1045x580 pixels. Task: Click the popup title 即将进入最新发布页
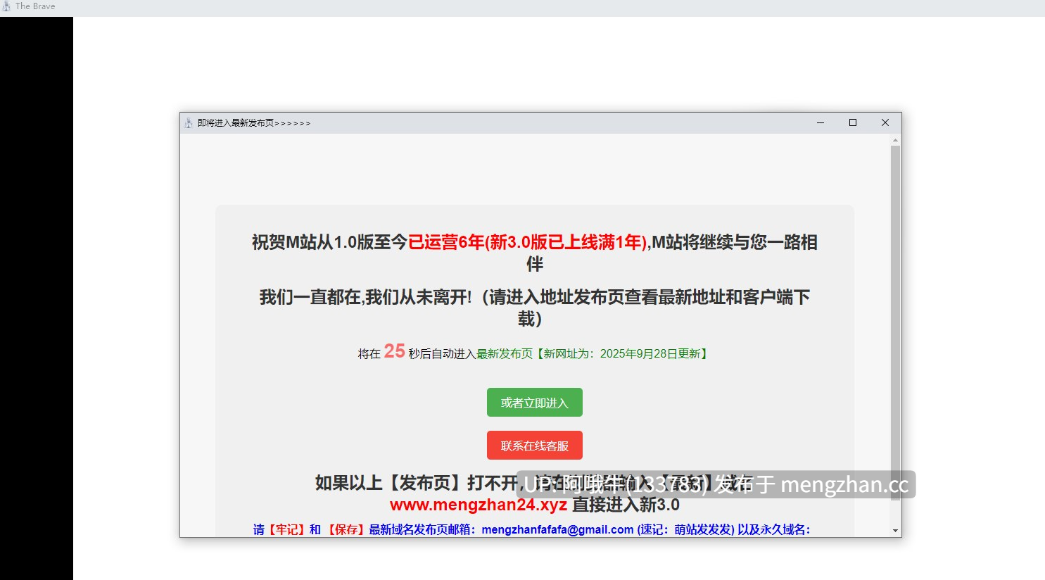click(254, 123)
